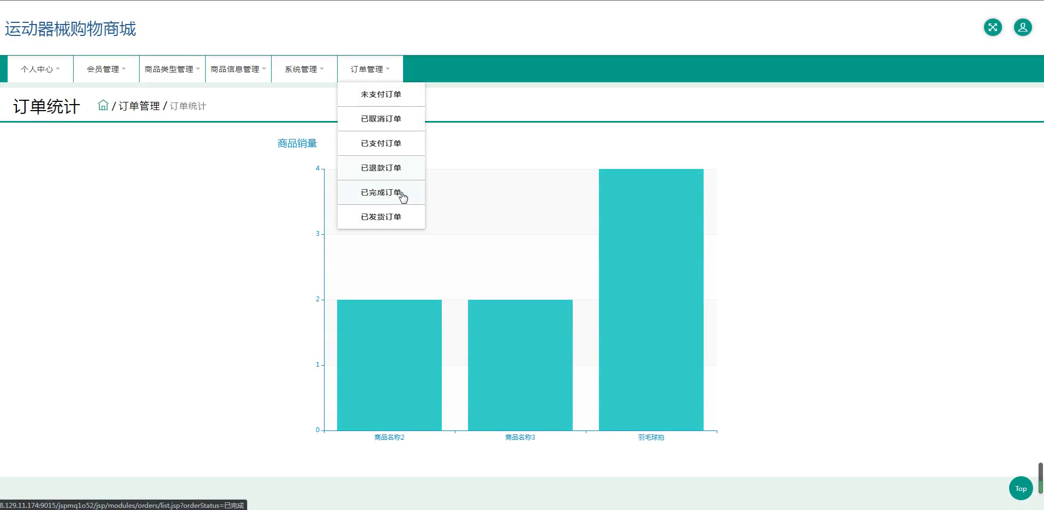Click the 订单统计 breadcrumb text
The height and width of the screenshot is (510, 1044).
[x=188, y=106]
